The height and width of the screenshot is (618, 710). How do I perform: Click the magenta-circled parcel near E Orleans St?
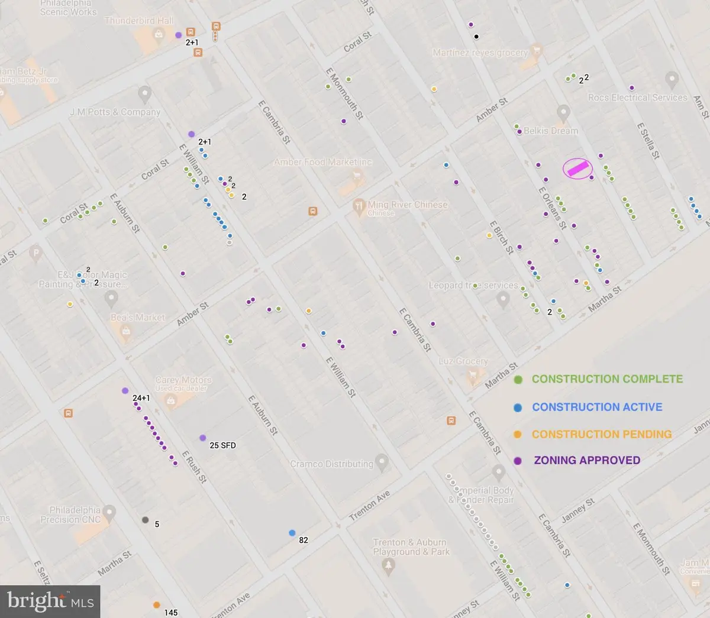tap(577, 169)
